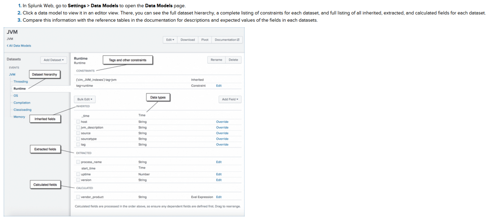
Task: Check the vendor_product field checkbox
Action: pos(78,197)
